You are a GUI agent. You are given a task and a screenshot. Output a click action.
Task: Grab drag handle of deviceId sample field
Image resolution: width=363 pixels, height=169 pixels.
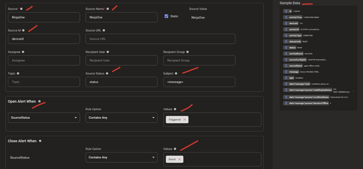coord(286,23)
